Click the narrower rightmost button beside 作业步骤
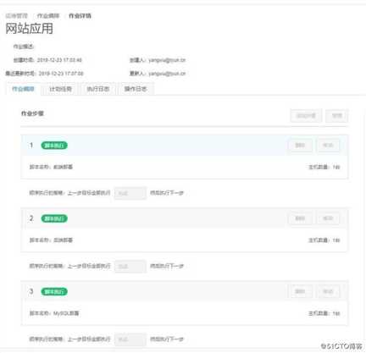The height and width of the screenshot is (353, 366). click(x=336, y=116)
